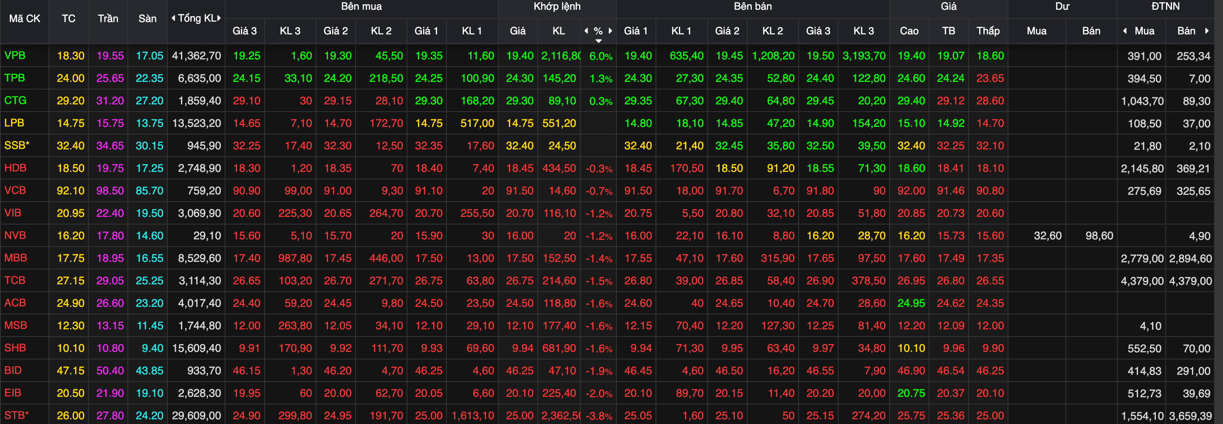This screenshot has height=424, width=1223.
Task: Open the SHB stock ticker
Action: (x=15, y=348)
